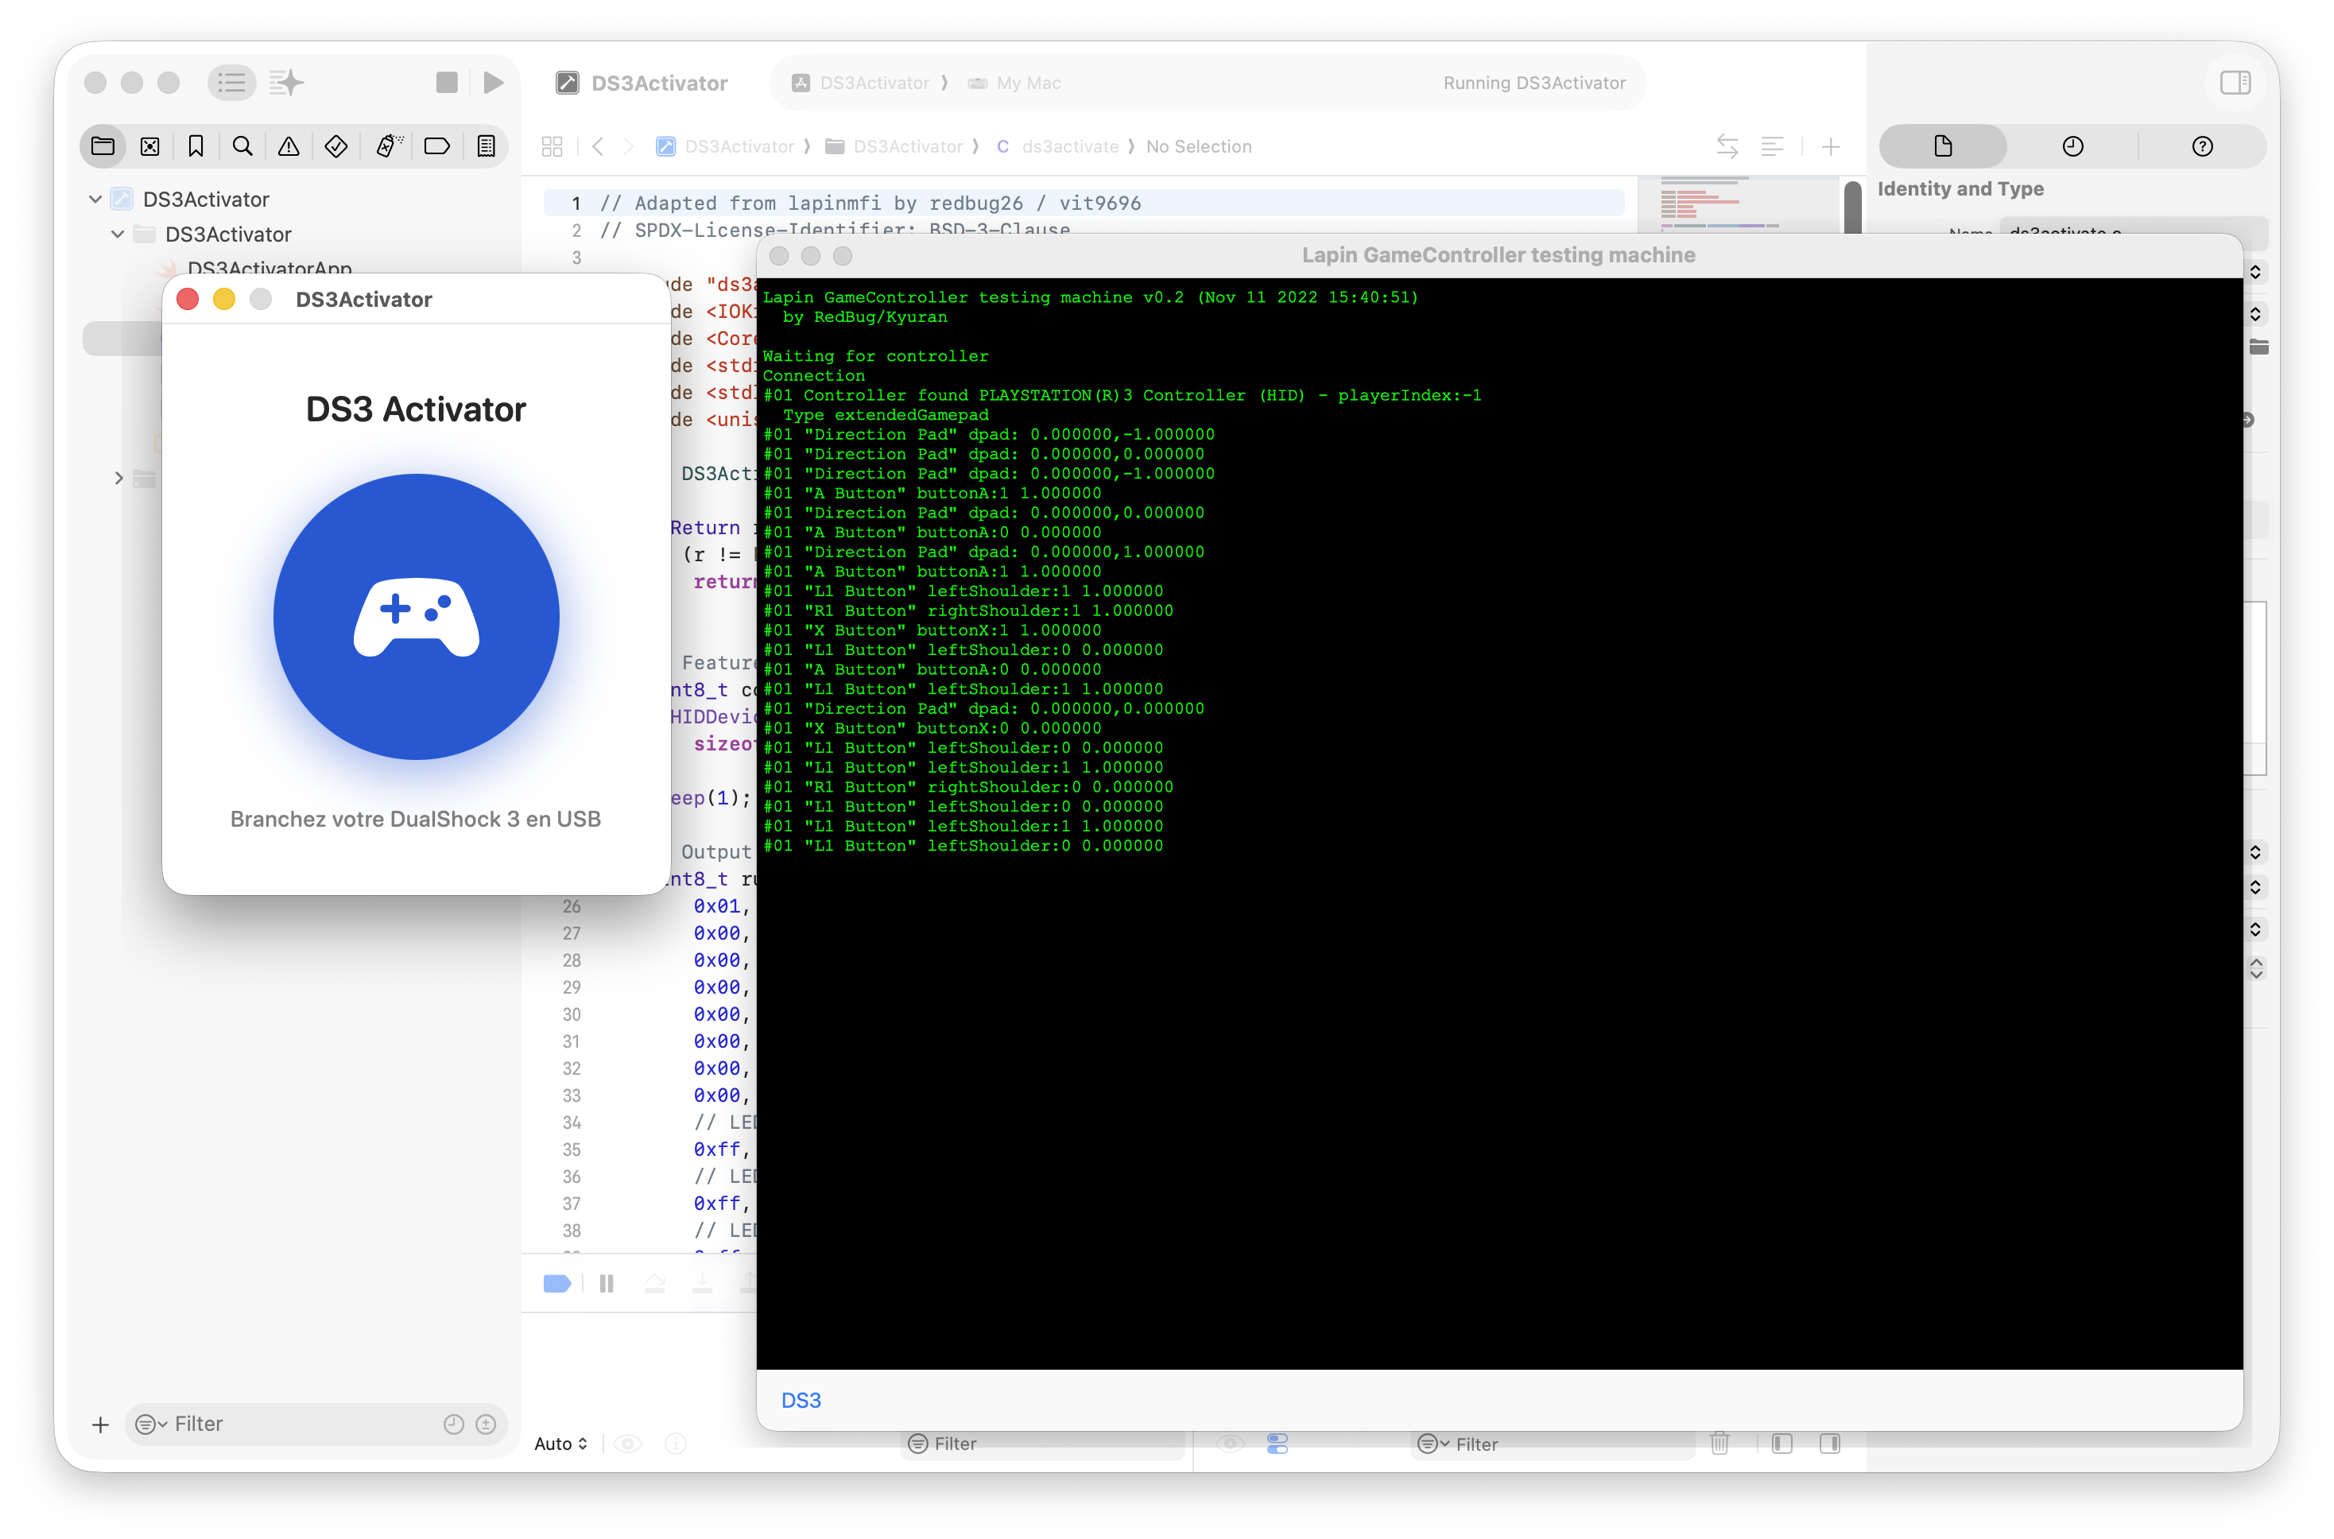Click the Run play button
The height and width of the screenshot is (1539, 2334).
coord(494,83)
